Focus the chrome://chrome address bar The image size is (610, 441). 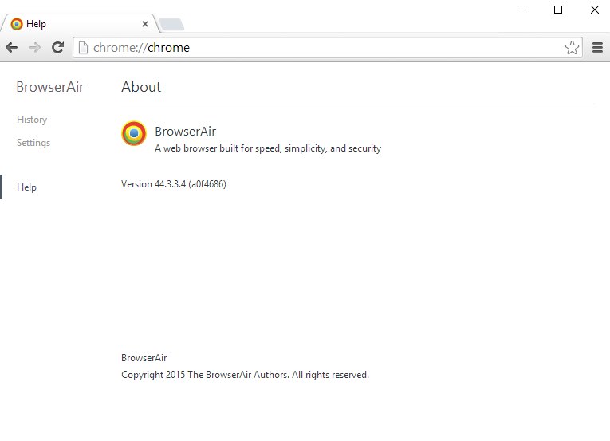(319, 48)
